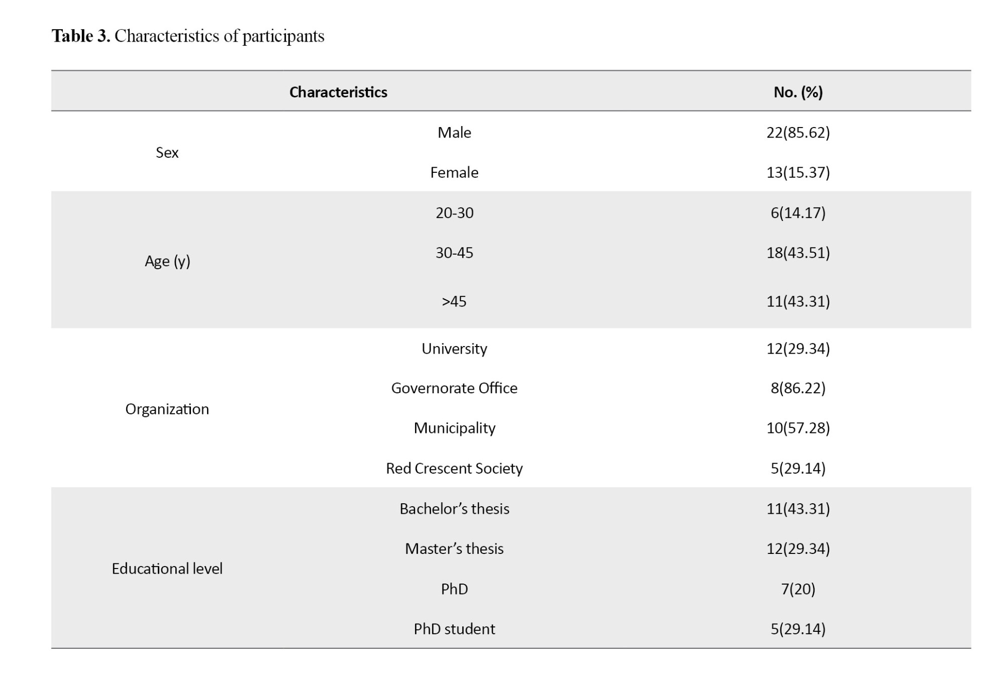
Task: Select the Bachelor's thesis cell
Action: (454, 509)
